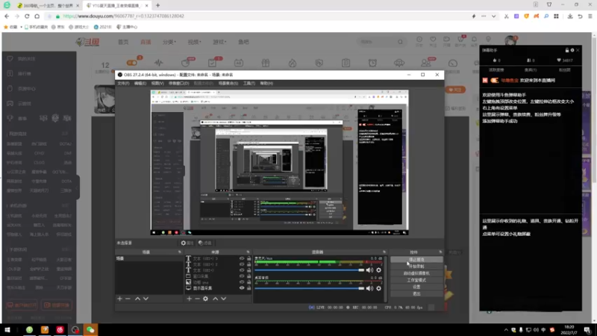Open the Windows Start menu
The width and height of the screenshot is (597, 336).
tap(7, 329)
